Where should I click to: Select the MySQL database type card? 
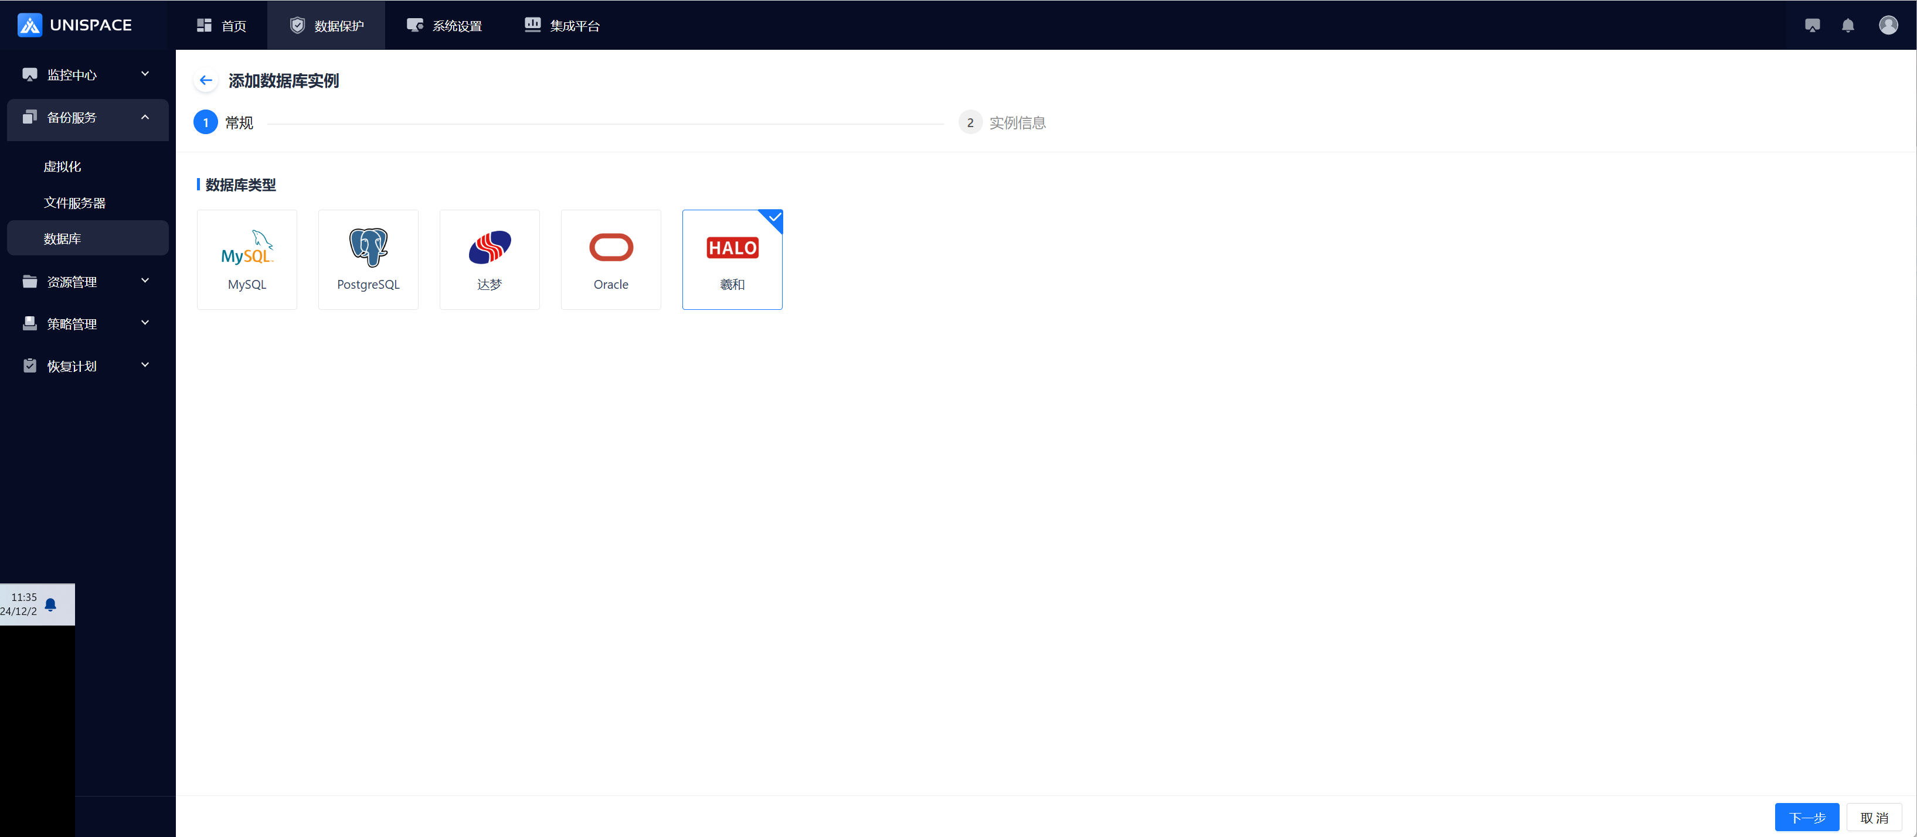click(246, 259)
